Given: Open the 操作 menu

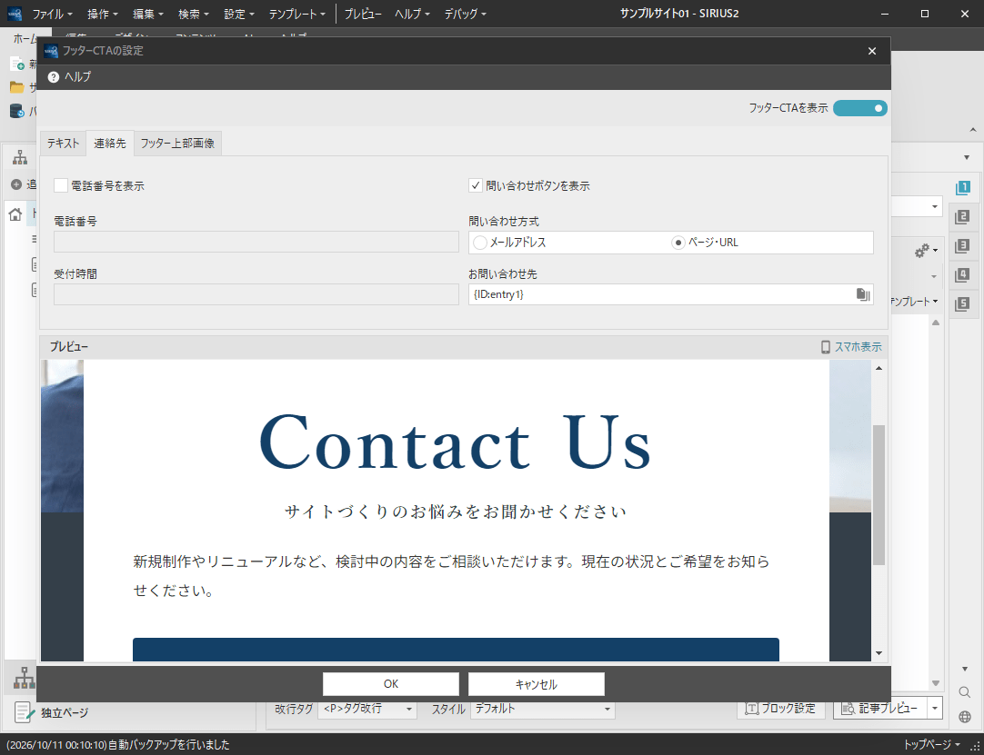Looking at the screenshot, I should point(102,14).
